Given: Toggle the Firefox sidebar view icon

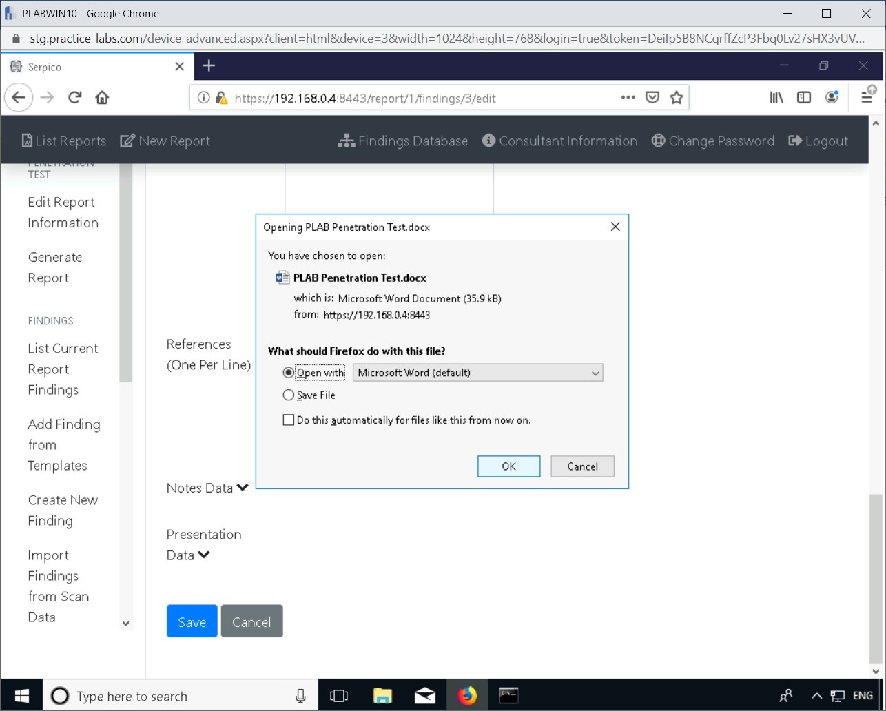Looking at the screenshot, I should click(x=803, y=98).
